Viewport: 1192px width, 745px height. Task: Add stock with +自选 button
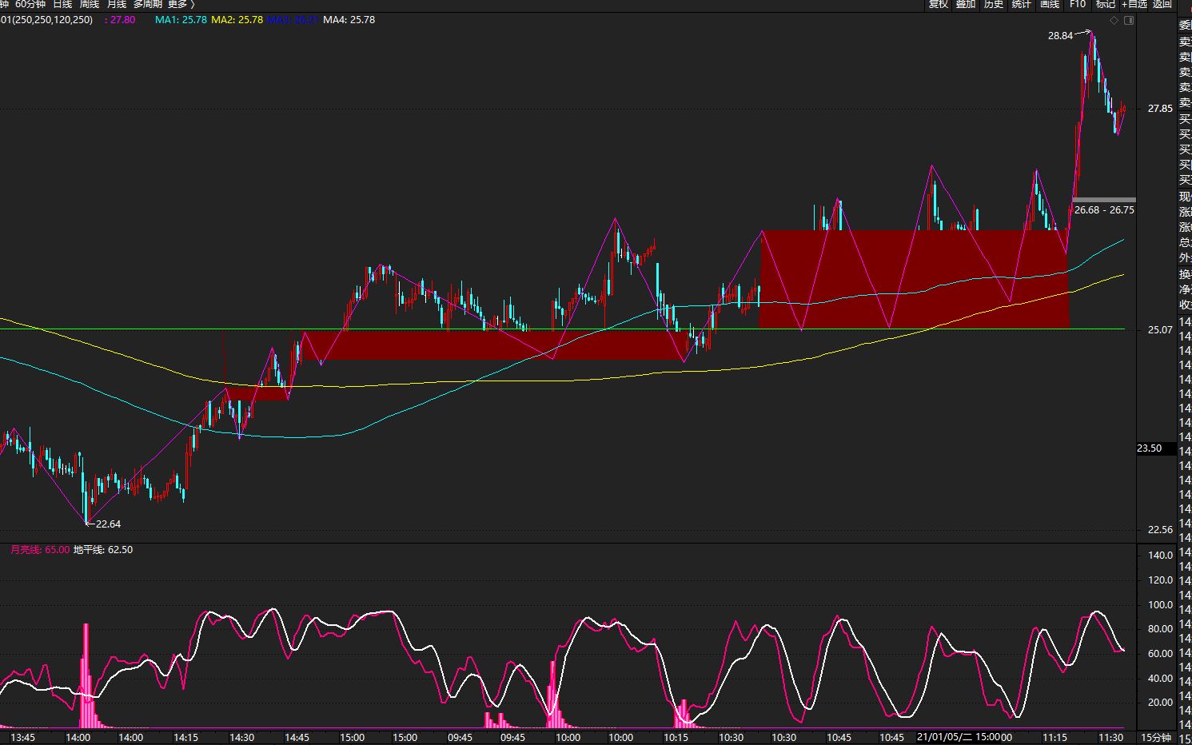click(x=1134, y=4)
